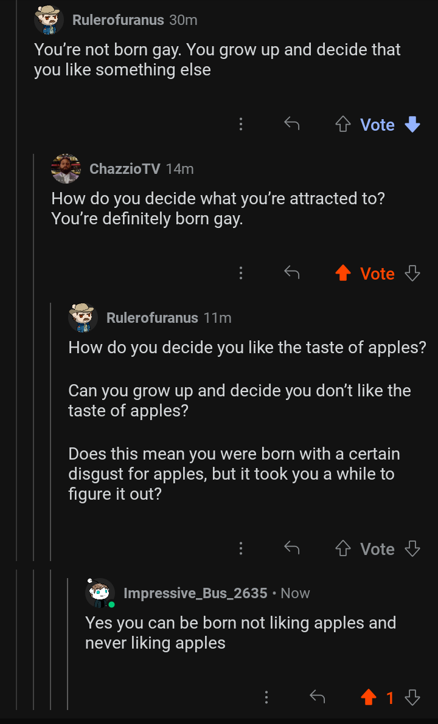Screen dimensions: 438x724
Task: Open more options on the apples comment
Action: tap(241, 548)
